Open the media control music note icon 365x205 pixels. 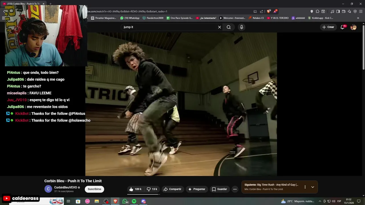click(x=332, y=11)
